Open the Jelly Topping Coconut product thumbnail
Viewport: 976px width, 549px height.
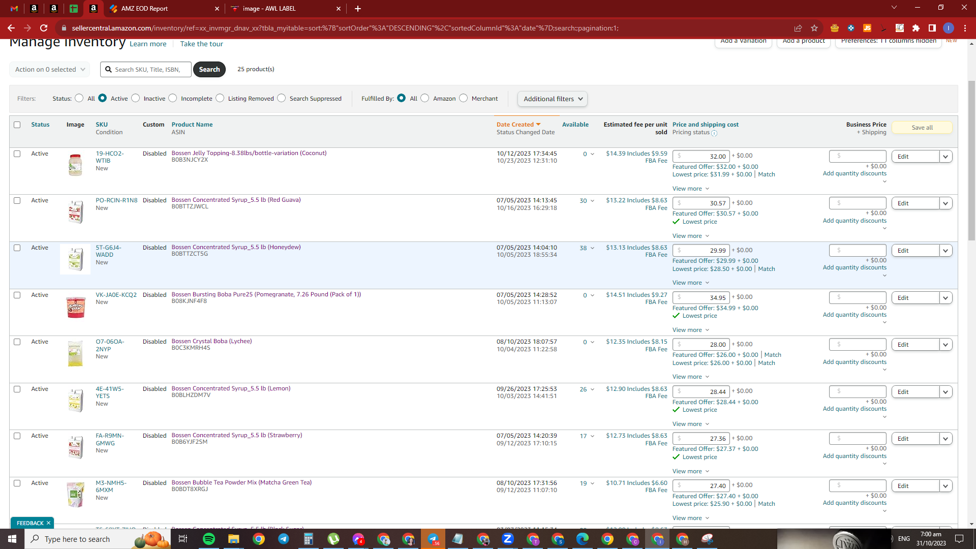(75, 165)
